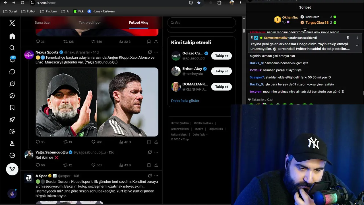Switch to Takip ediliyor tab
364x205 pixels.
90,22
